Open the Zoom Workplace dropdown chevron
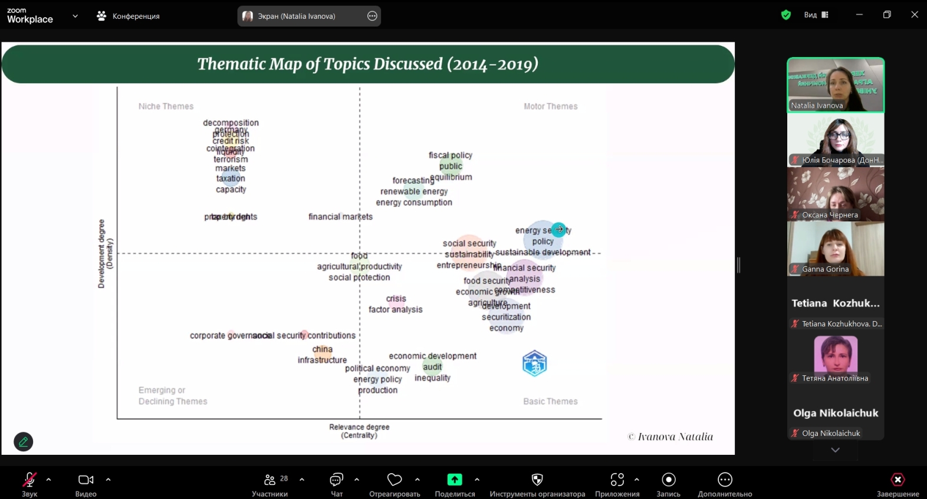This screenshot has width=927, height=499. 75,16
